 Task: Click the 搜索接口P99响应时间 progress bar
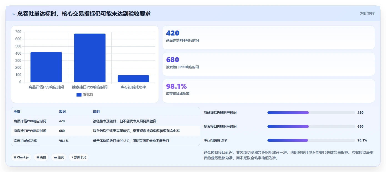311,127
